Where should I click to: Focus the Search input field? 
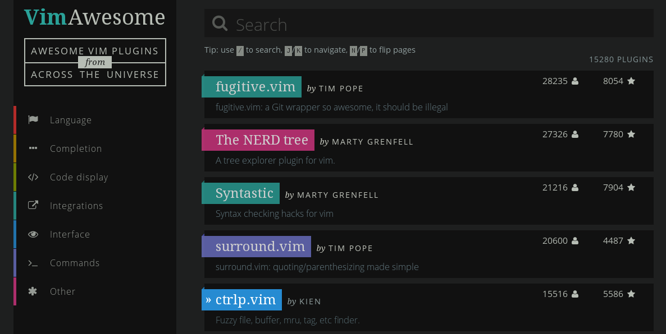(429, 24)
